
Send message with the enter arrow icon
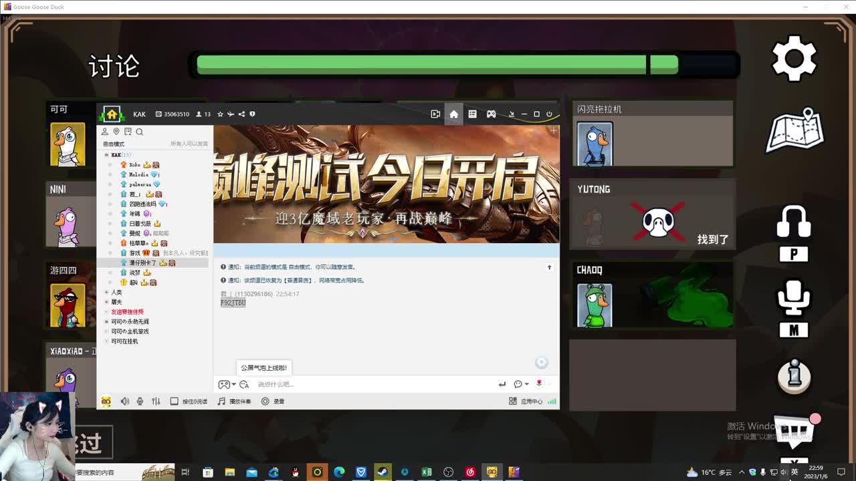click(502, 384)
